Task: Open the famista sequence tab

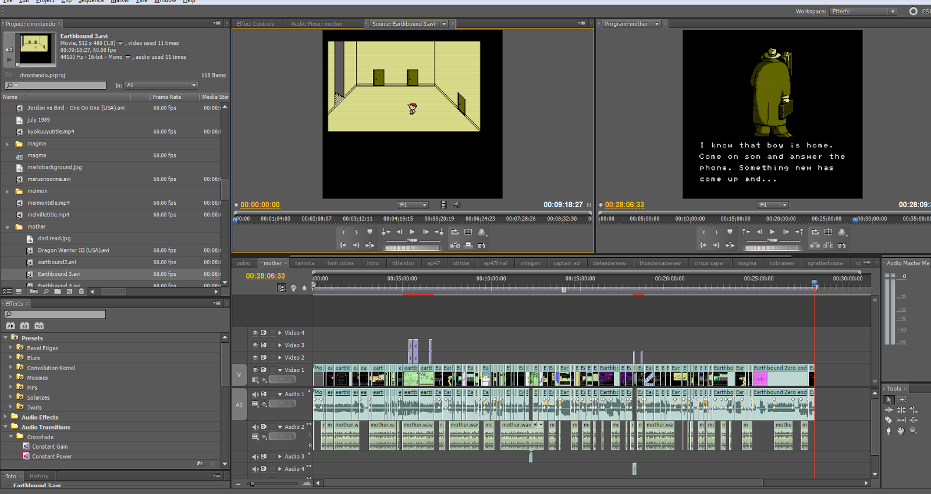Action: [x=304, y=263]
